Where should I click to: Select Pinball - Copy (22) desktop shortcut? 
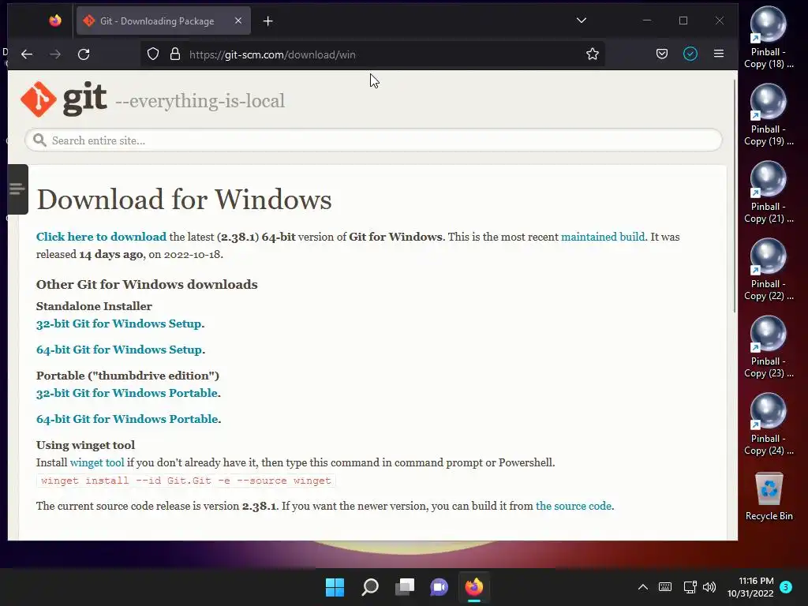(768, 269)
